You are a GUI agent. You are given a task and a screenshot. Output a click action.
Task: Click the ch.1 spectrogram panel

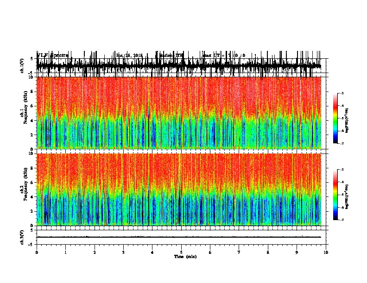(179, 113)
